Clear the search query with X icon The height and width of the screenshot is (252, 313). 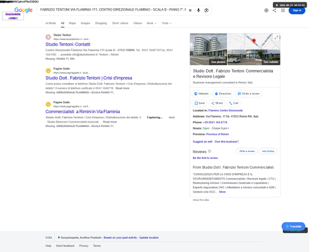click(x=190, y=11)
